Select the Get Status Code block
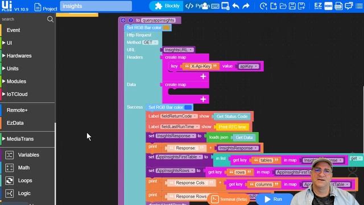The width and height of the screenshot is (364, 205). (x=232, y=116)
